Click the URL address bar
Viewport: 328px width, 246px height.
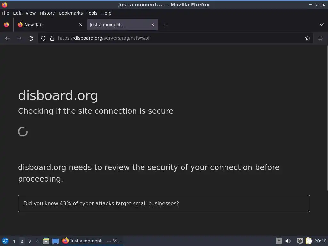pos(175,38)
